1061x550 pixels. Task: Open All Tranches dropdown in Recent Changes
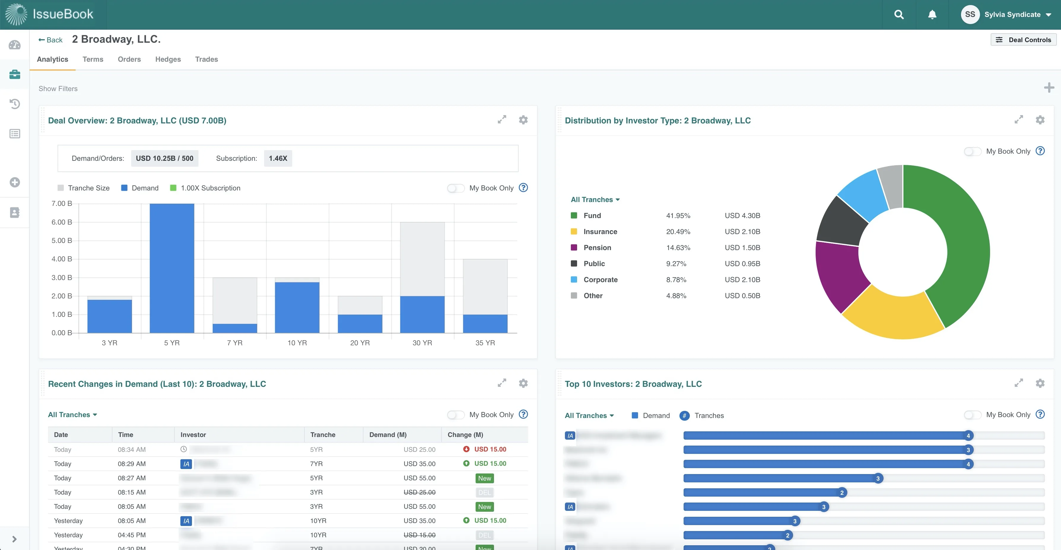[x=72, y=415]
